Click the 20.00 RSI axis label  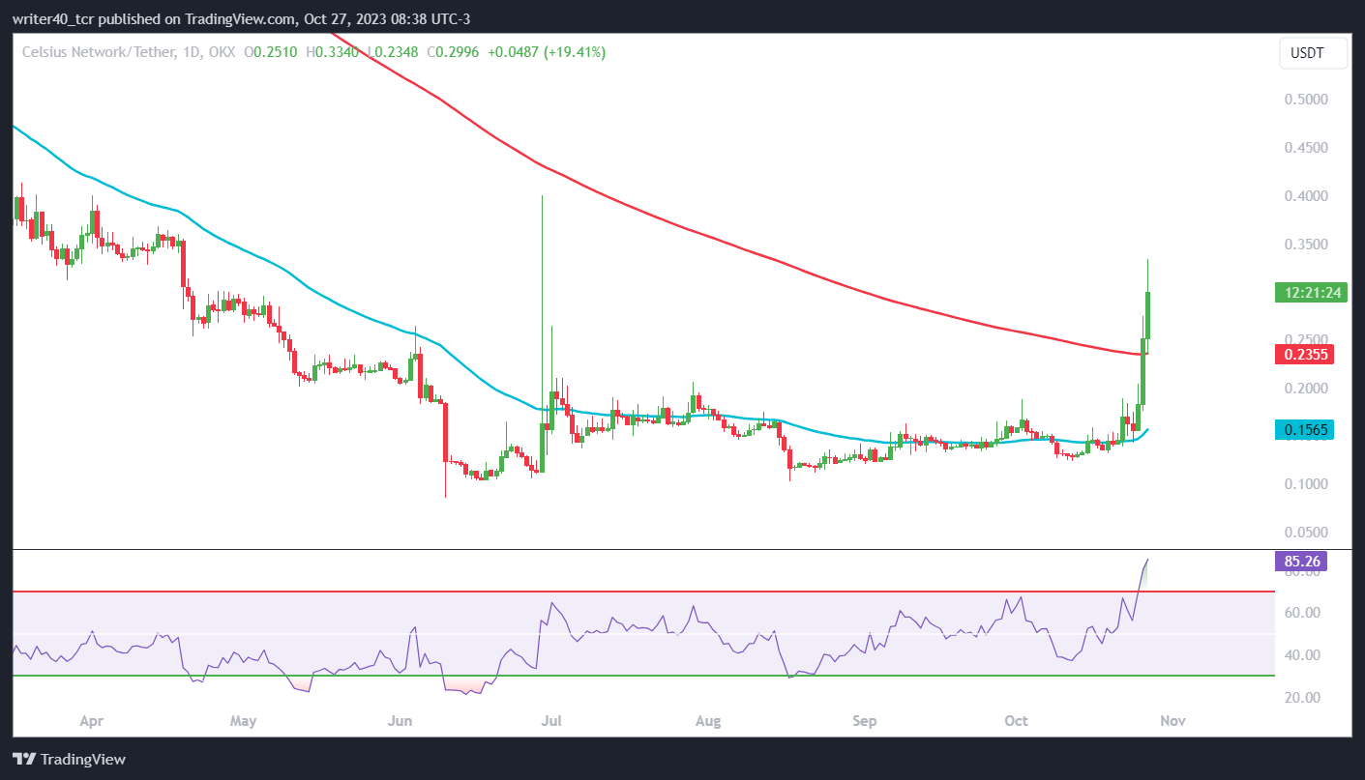[1302, 698]
